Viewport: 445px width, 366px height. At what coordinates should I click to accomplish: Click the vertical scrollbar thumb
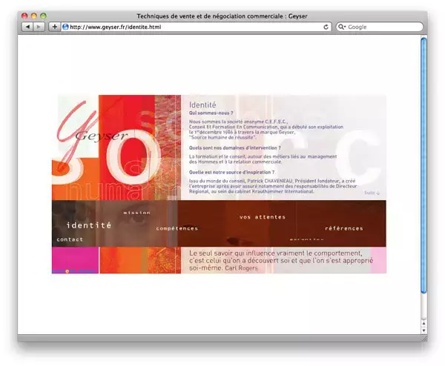tap(423, 165)
